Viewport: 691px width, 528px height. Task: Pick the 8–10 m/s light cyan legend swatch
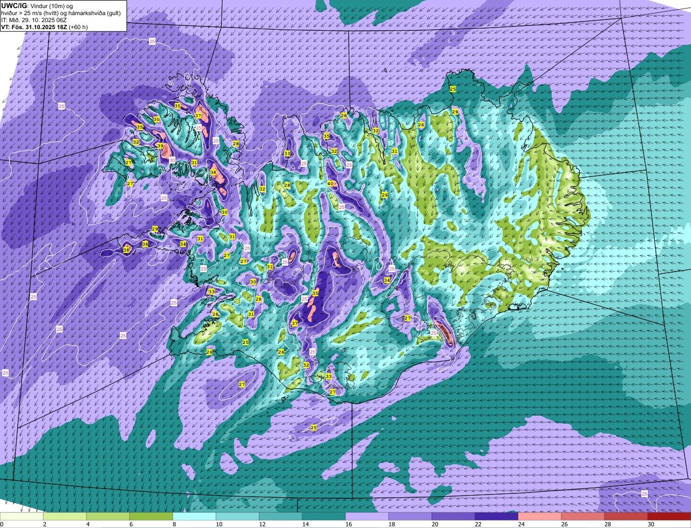point(195,516)
